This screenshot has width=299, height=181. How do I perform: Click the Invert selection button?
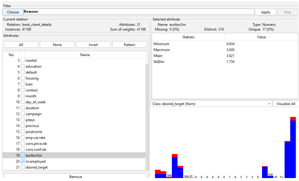(x=93, y=45)
